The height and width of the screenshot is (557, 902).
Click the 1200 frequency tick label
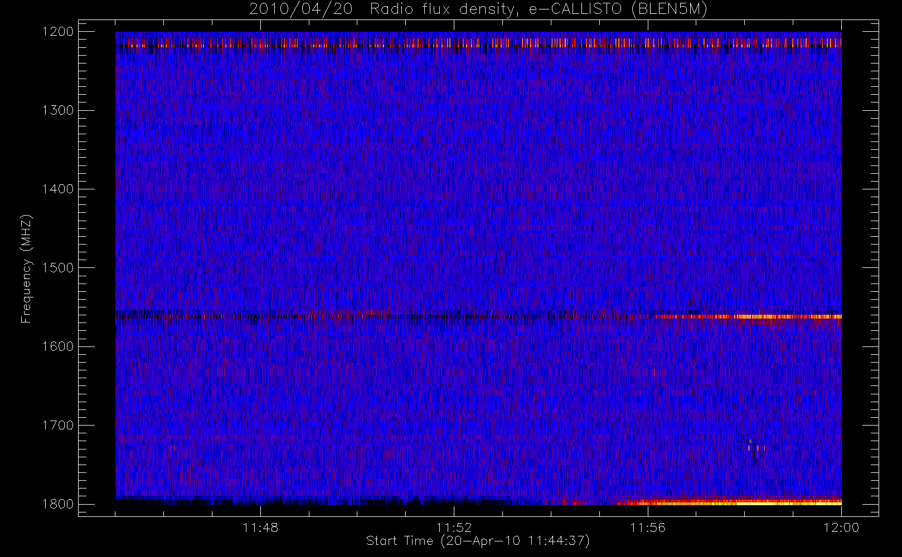coord(58,32)
